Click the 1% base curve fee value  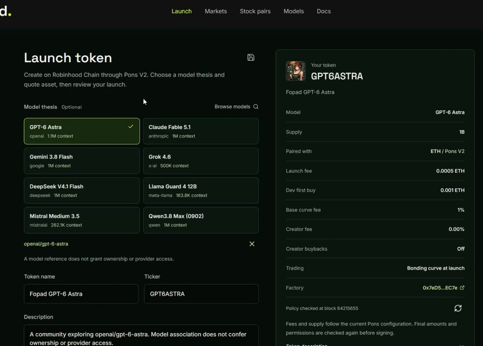tap(461, 210)
